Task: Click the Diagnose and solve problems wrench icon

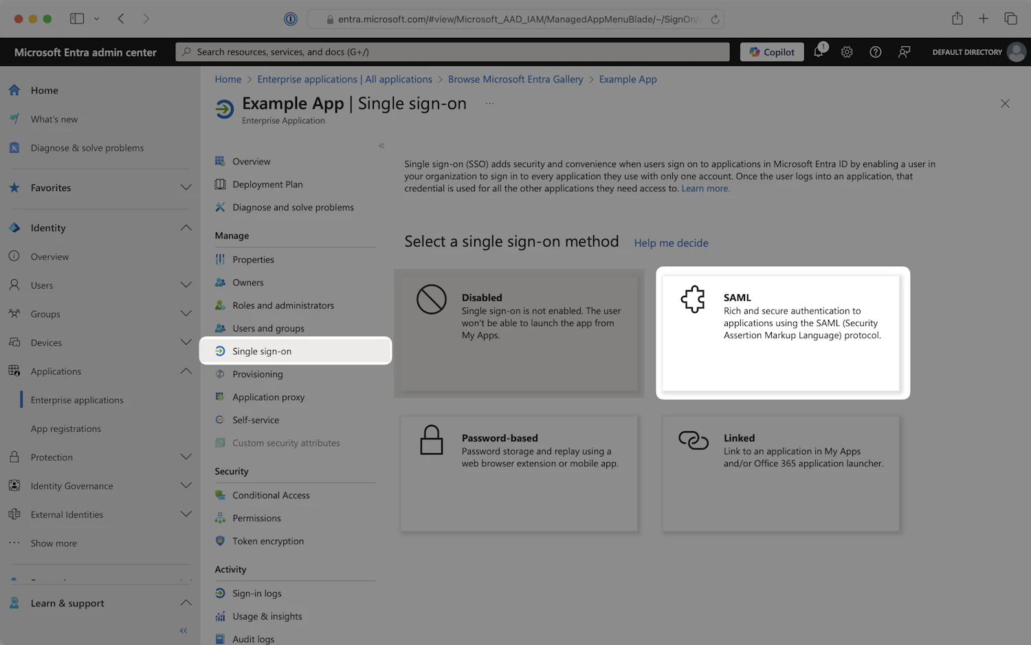Action: pos(220,207)
